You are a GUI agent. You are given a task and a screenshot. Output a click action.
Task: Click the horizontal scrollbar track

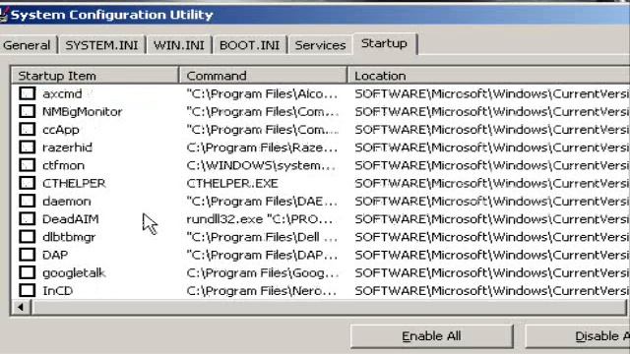329,308
